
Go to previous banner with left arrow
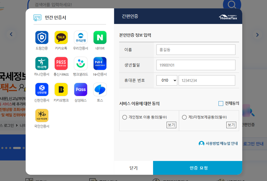tap(11, 34)
